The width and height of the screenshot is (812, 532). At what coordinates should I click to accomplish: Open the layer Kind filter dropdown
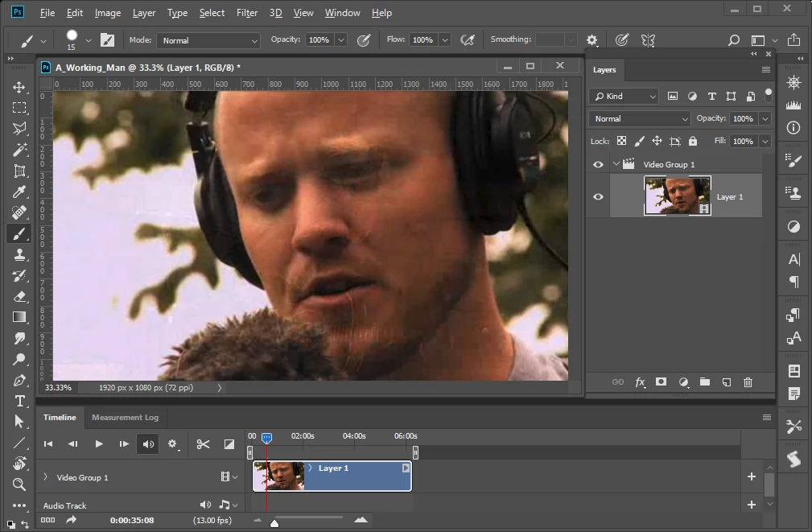point(624,97)
